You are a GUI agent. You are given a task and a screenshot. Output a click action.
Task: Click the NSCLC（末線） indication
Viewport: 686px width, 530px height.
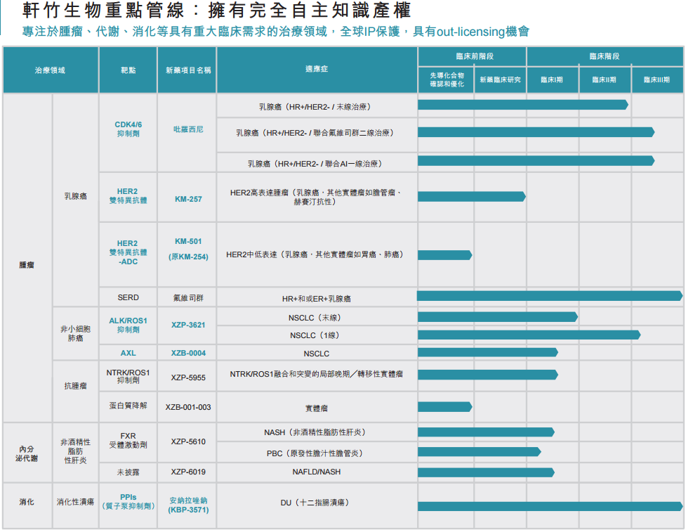[315, 318]
